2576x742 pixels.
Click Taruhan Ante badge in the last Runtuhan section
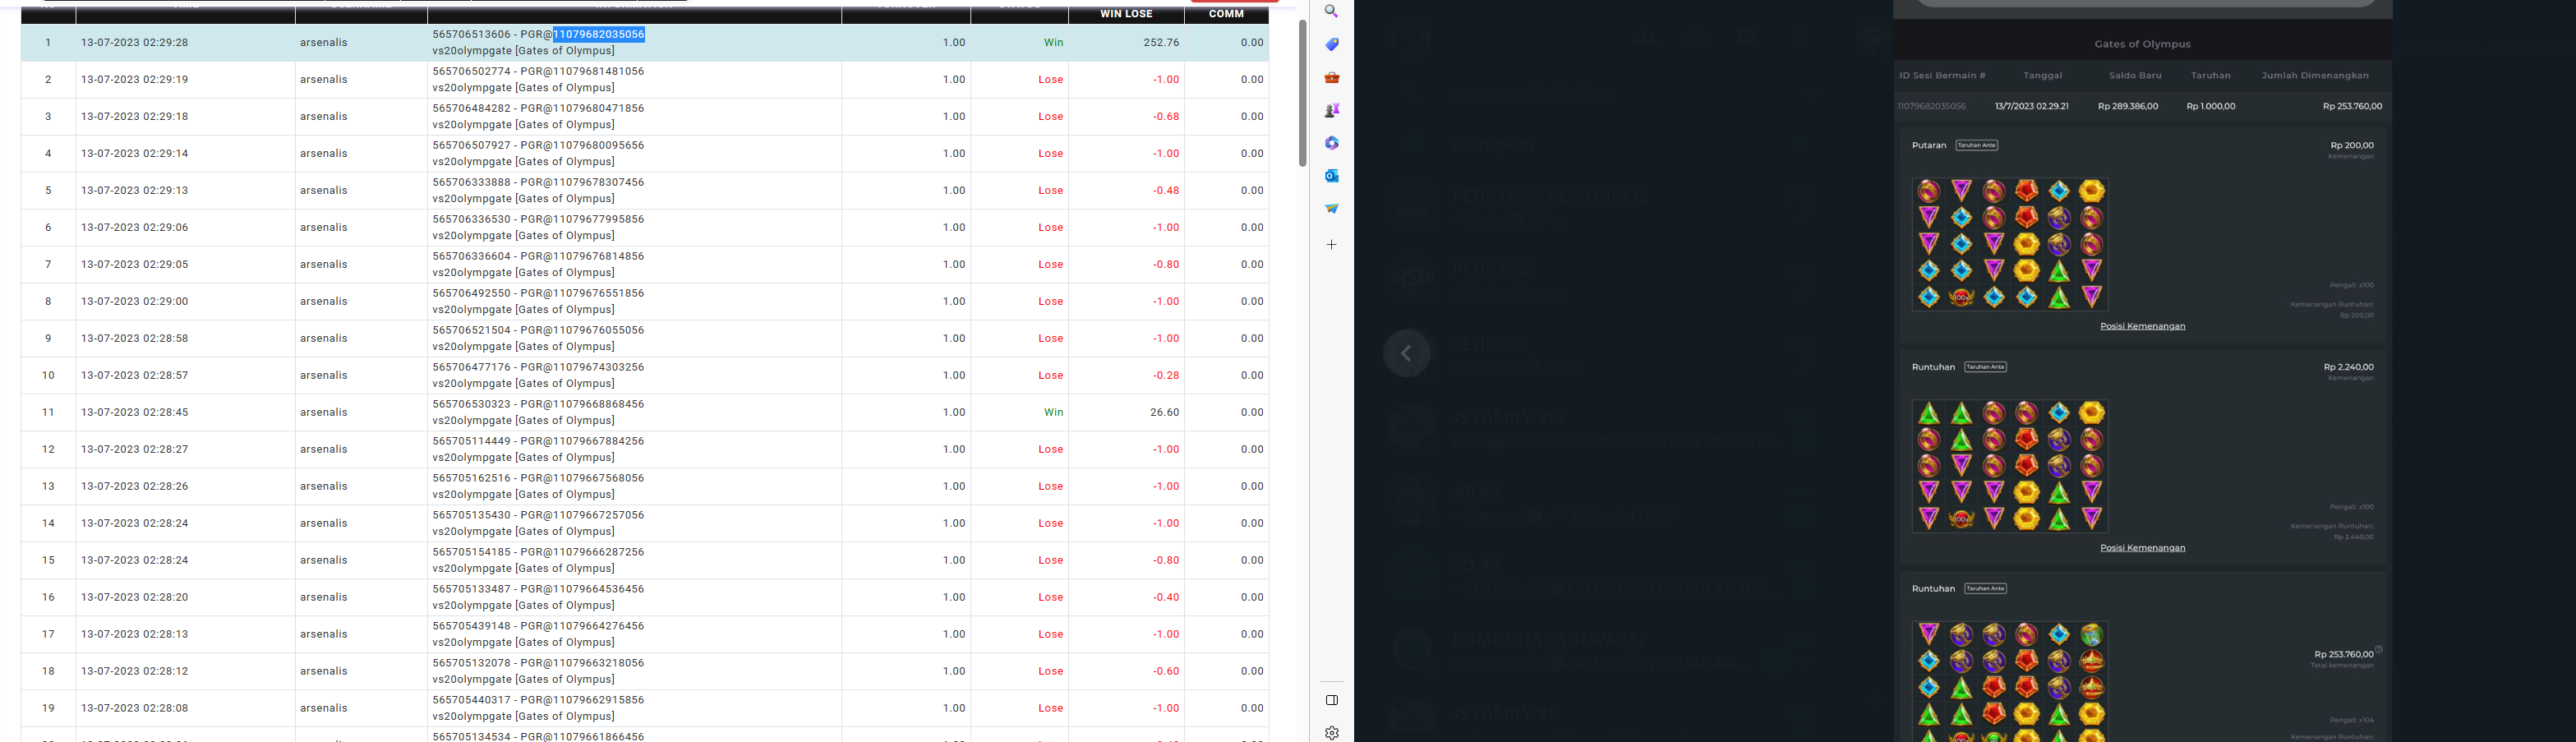tap(1985, 589)
